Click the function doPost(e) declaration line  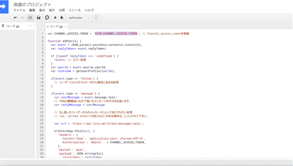click(64, 41)
